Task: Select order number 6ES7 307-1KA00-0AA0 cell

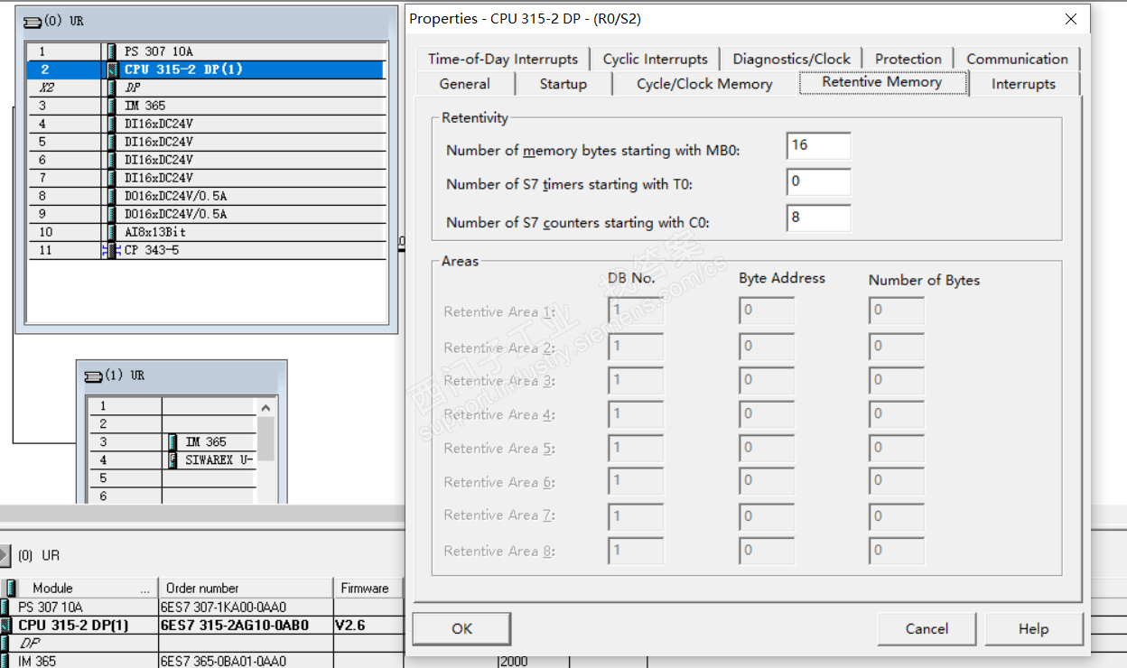Action: point(246,608)
